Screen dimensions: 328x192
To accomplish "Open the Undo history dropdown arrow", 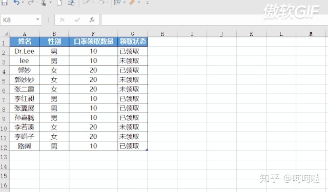I will [x=23, y=3].
